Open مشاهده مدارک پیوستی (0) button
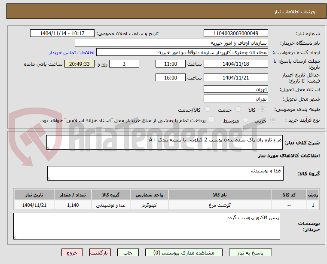The image size is (327, 264). click(x=184, y=252)
